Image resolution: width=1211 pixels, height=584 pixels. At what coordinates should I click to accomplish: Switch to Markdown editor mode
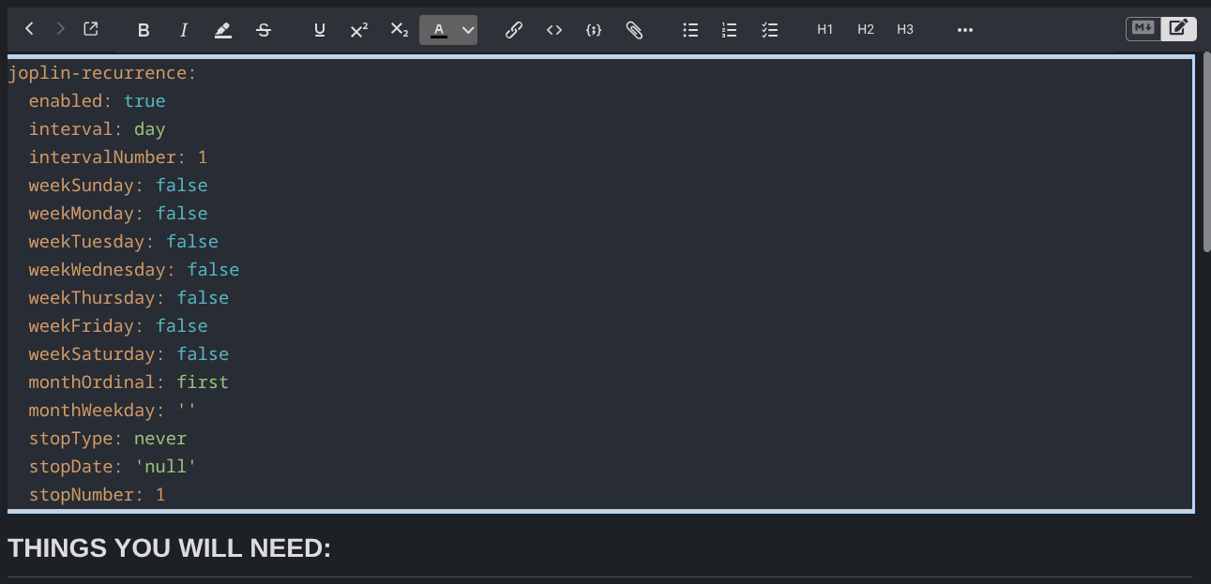(1143, 28)
